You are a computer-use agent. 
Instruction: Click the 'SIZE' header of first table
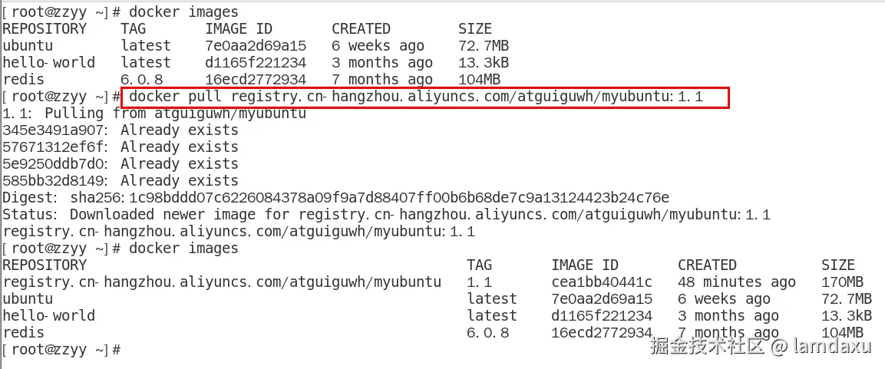(x=474, y=29)
